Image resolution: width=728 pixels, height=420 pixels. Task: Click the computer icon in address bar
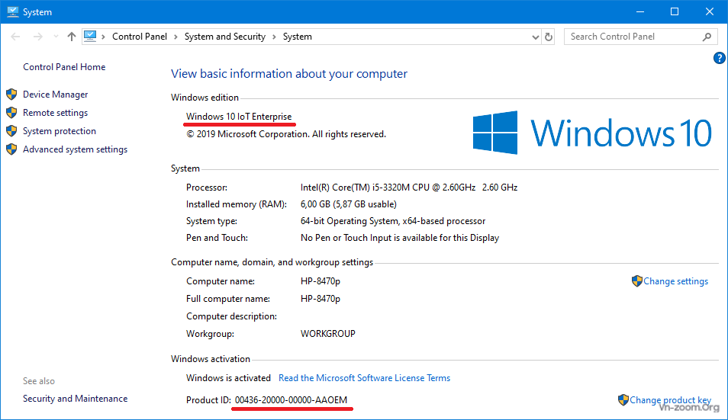[x=90, y=36]
